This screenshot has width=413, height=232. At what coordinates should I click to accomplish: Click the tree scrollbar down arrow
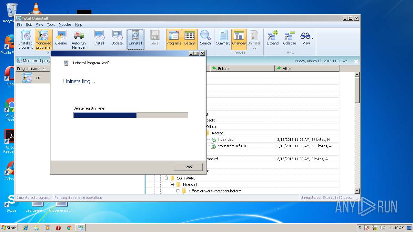click(357, 191)
